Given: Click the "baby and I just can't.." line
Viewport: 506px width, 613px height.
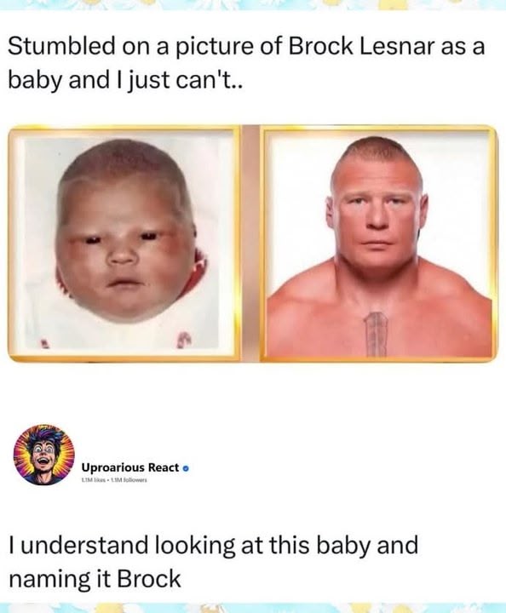Looking at the screenshot, I should point(125,81).
